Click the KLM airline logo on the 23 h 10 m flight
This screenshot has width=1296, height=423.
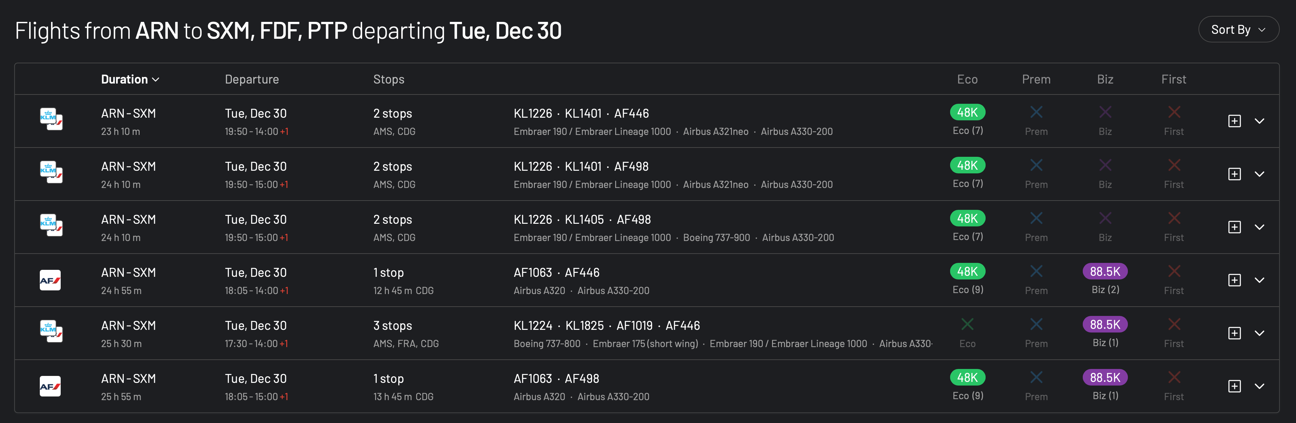pos(51,119)
